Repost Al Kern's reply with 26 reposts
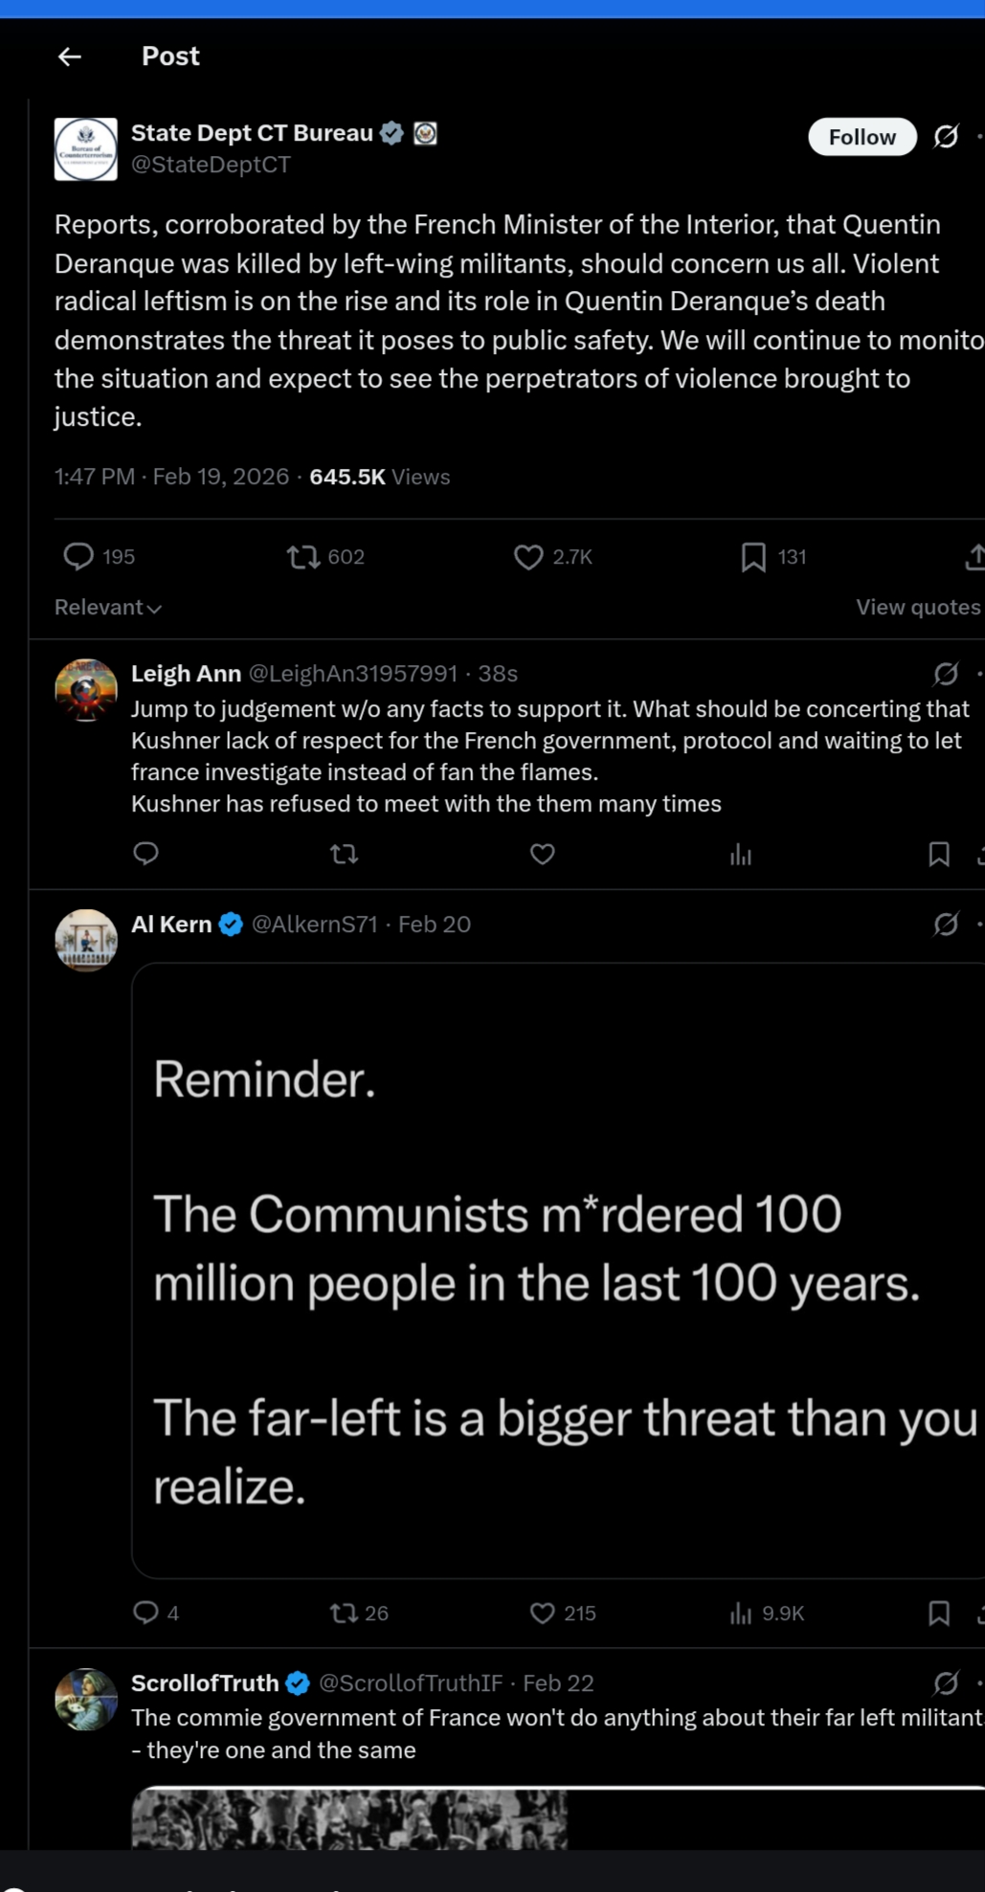The width and height of the screenshot is (985, 1892). pos(345,1614)
